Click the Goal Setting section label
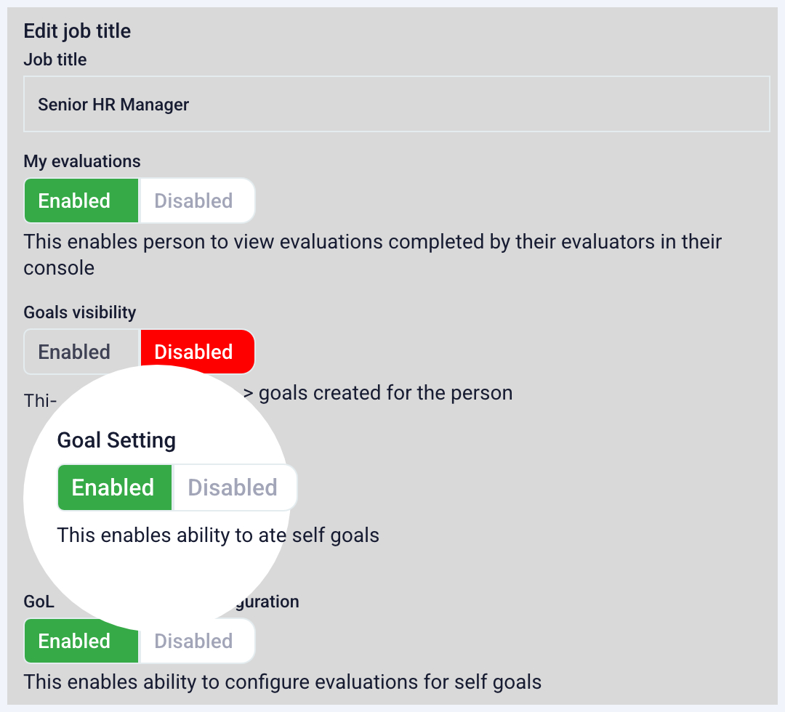 tap(118, 440)
